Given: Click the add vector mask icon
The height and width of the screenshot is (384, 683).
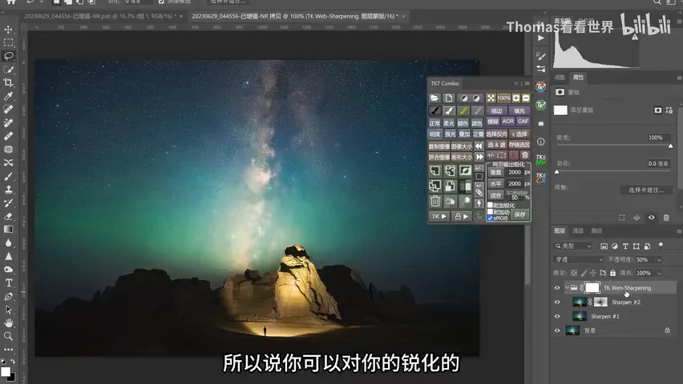Looking at the screenshot, I should point(669,110).
